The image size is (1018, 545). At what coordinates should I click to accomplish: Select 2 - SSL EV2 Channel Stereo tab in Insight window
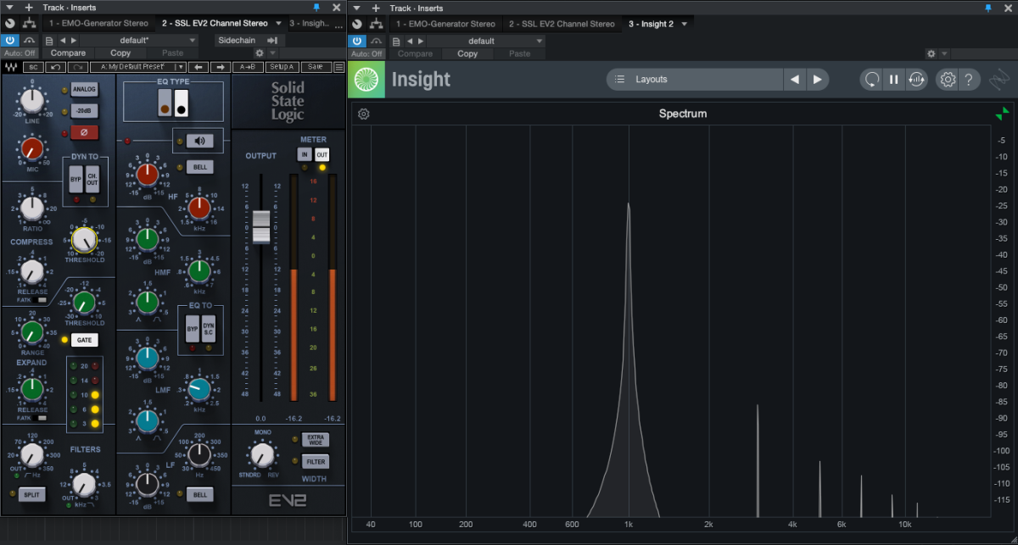(x=562, y=24)
